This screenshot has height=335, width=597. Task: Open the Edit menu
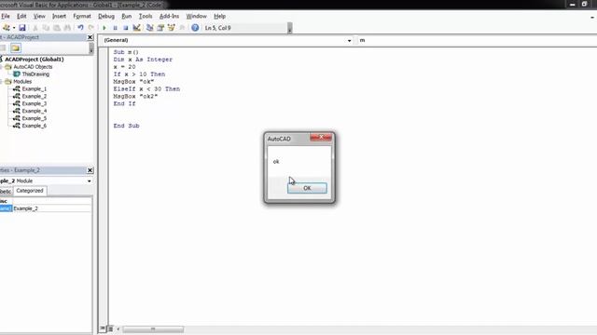(x=21, y=17)
